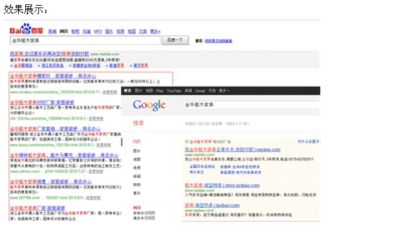Click the Baidu paw logo
Image resolution: width=402 pixels, height=251 pixels.
click(x=26, y=29)
